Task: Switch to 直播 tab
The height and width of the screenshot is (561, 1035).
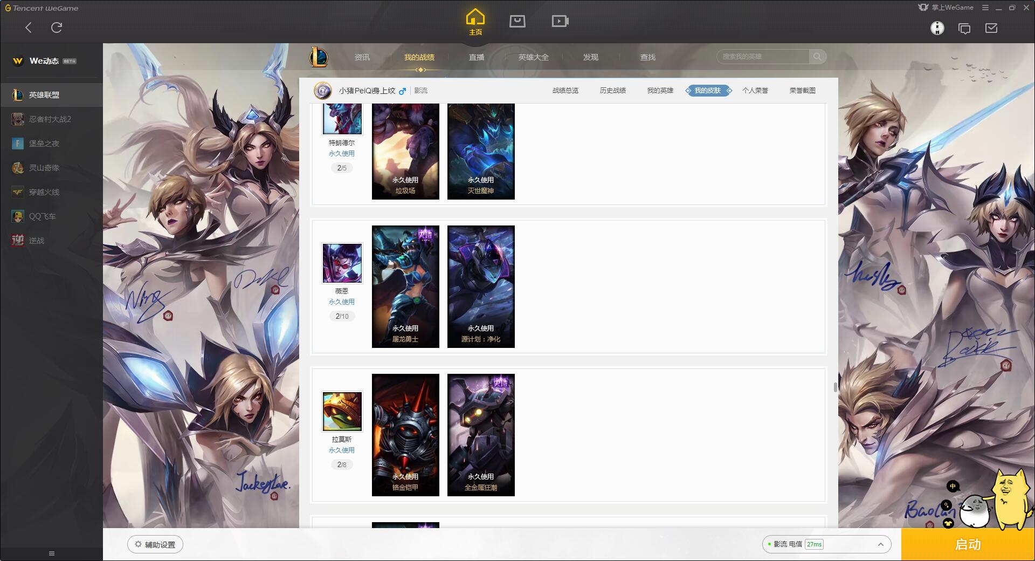Action: (x=477, y=57)
